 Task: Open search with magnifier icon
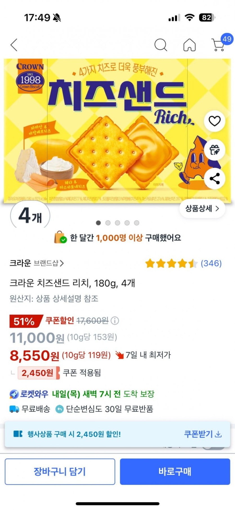click(161, 45)
